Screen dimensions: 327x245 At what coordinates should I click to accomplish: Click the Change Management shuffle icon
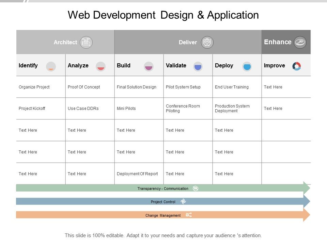(189, 215)
